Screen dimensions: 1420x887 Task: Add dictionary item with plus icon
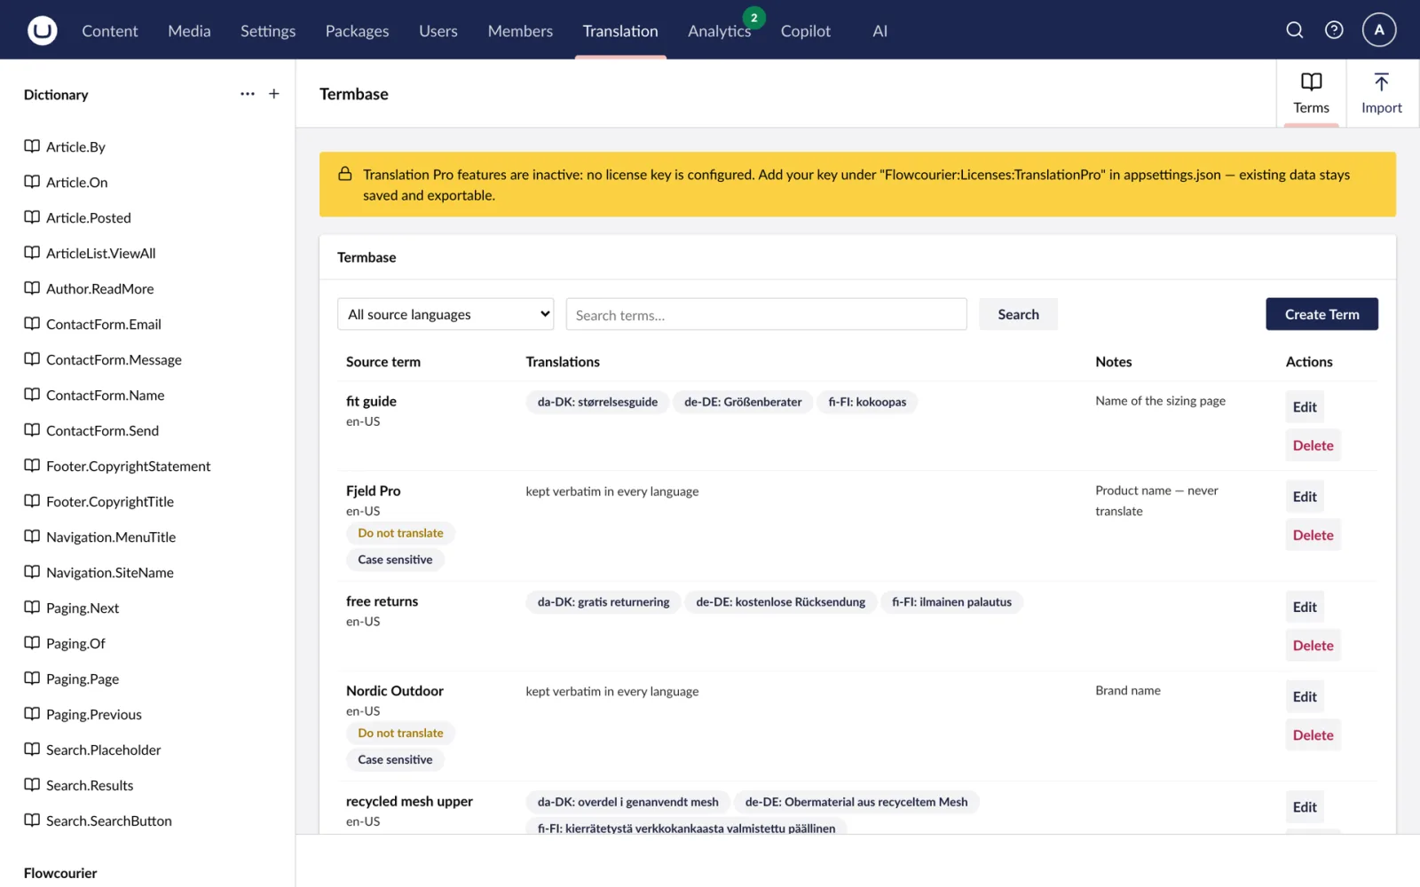point(274,94)
